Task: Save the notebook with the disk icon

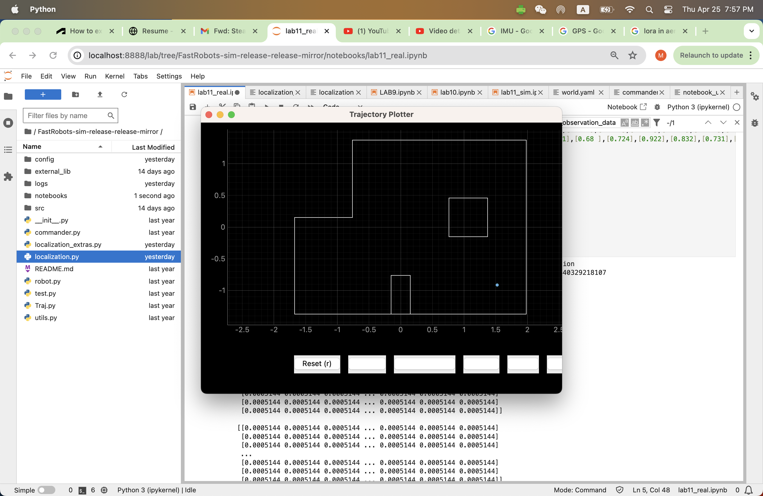Action: click(x=193, y=107)
